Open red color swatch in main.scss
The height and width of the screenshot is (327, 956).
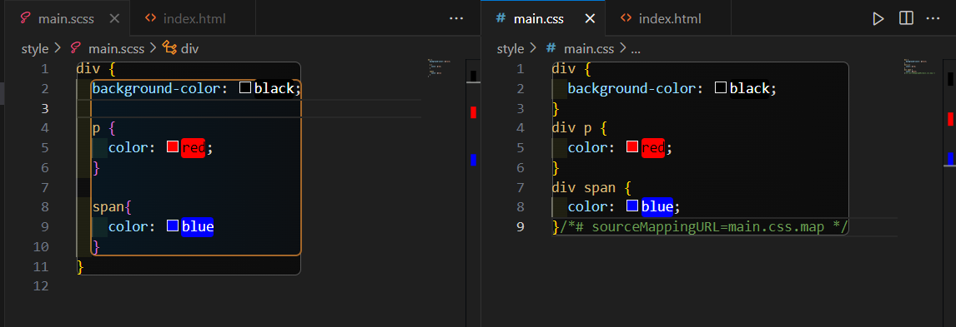pos(173,146)
